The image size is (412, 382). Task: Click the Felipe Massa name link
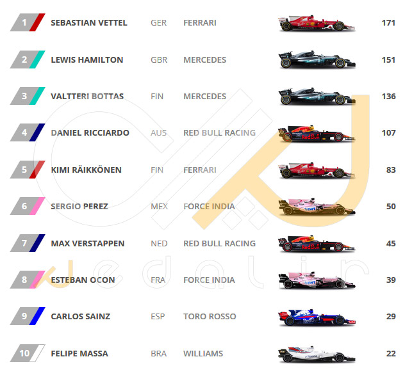(79, 353)
